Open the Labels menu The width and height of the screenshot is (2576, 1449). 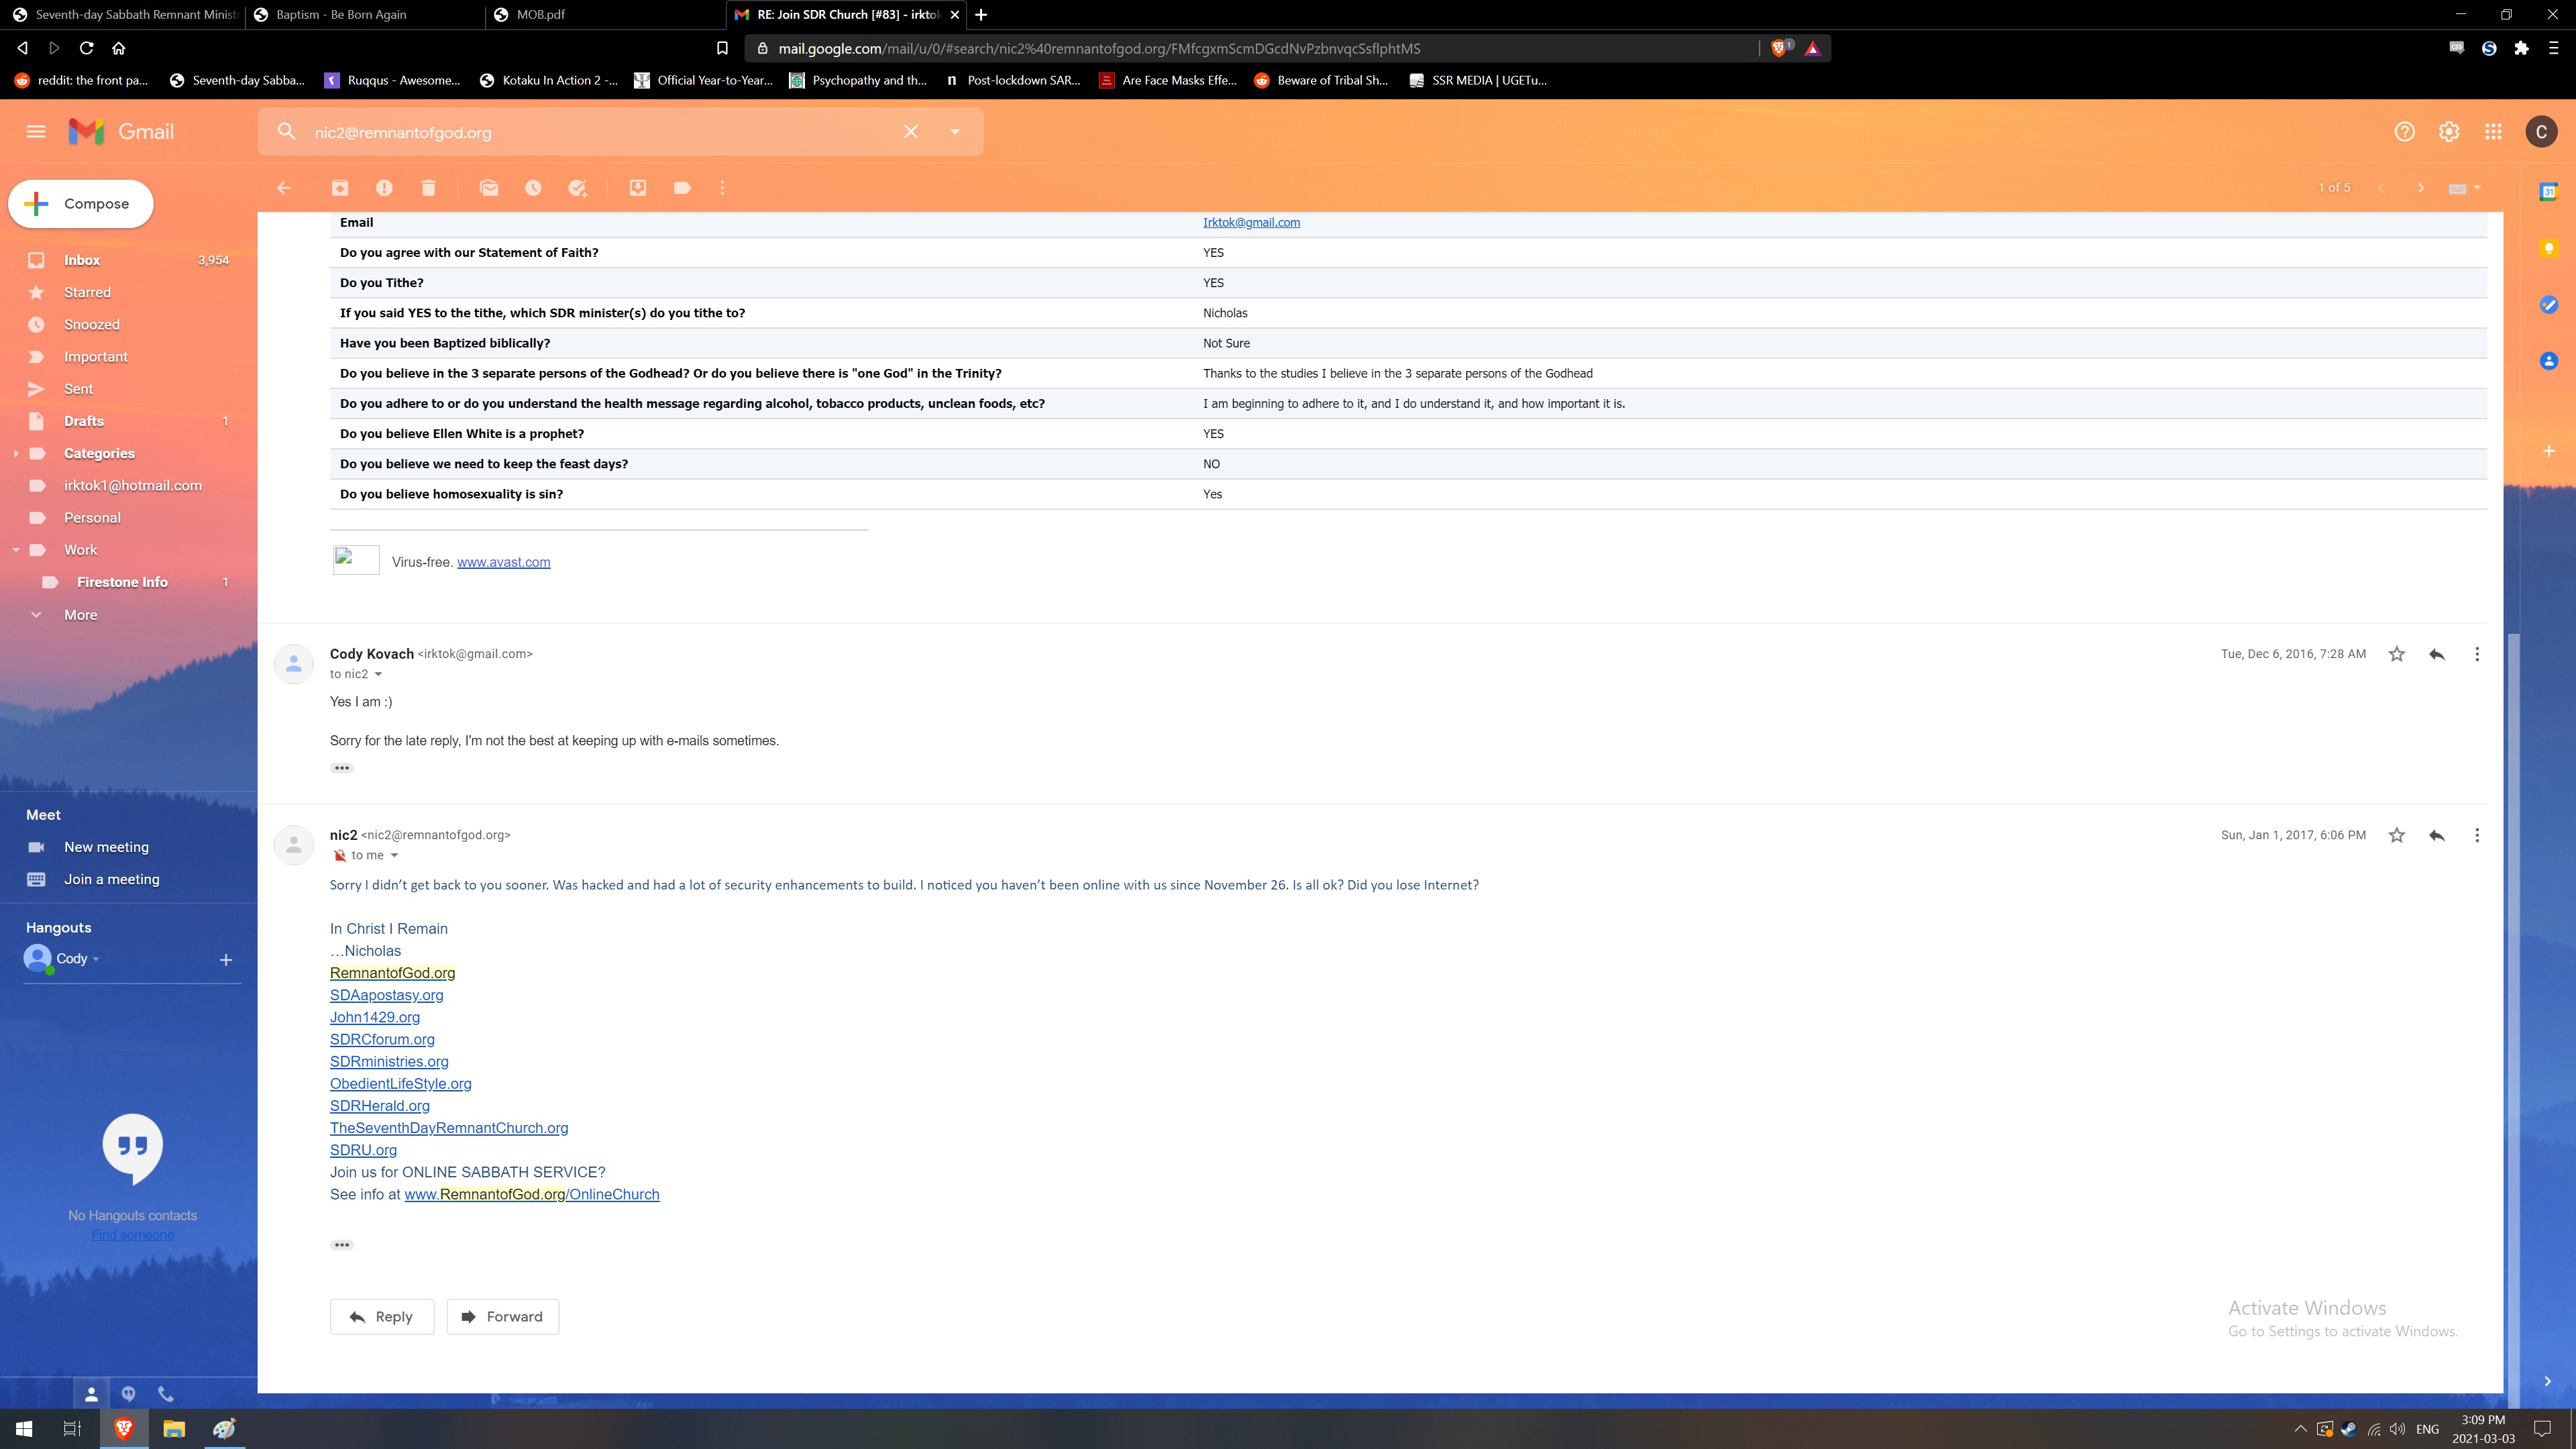click(x=682, y=188)
